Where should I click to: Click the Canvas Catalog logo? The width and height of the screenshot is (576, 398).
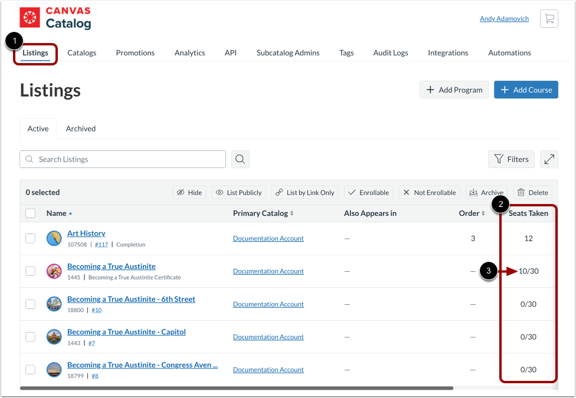(x=55, y=18)
